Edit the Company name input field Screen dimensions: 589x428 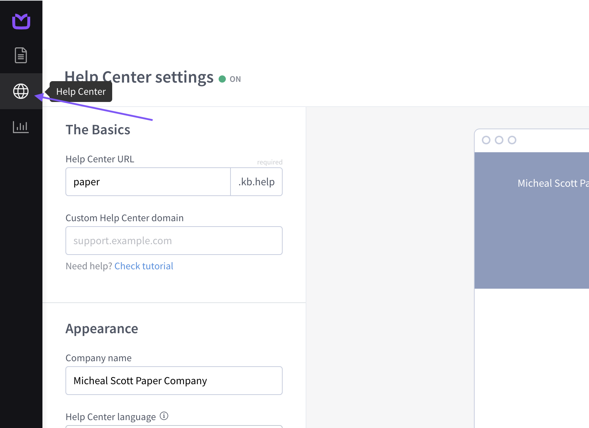(174, 381)
